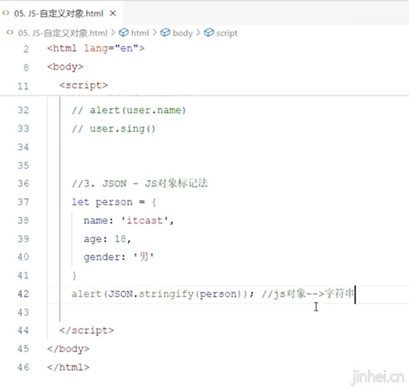Click line number 11 in sticky header
409x389 pixels.
pos(23,86)
